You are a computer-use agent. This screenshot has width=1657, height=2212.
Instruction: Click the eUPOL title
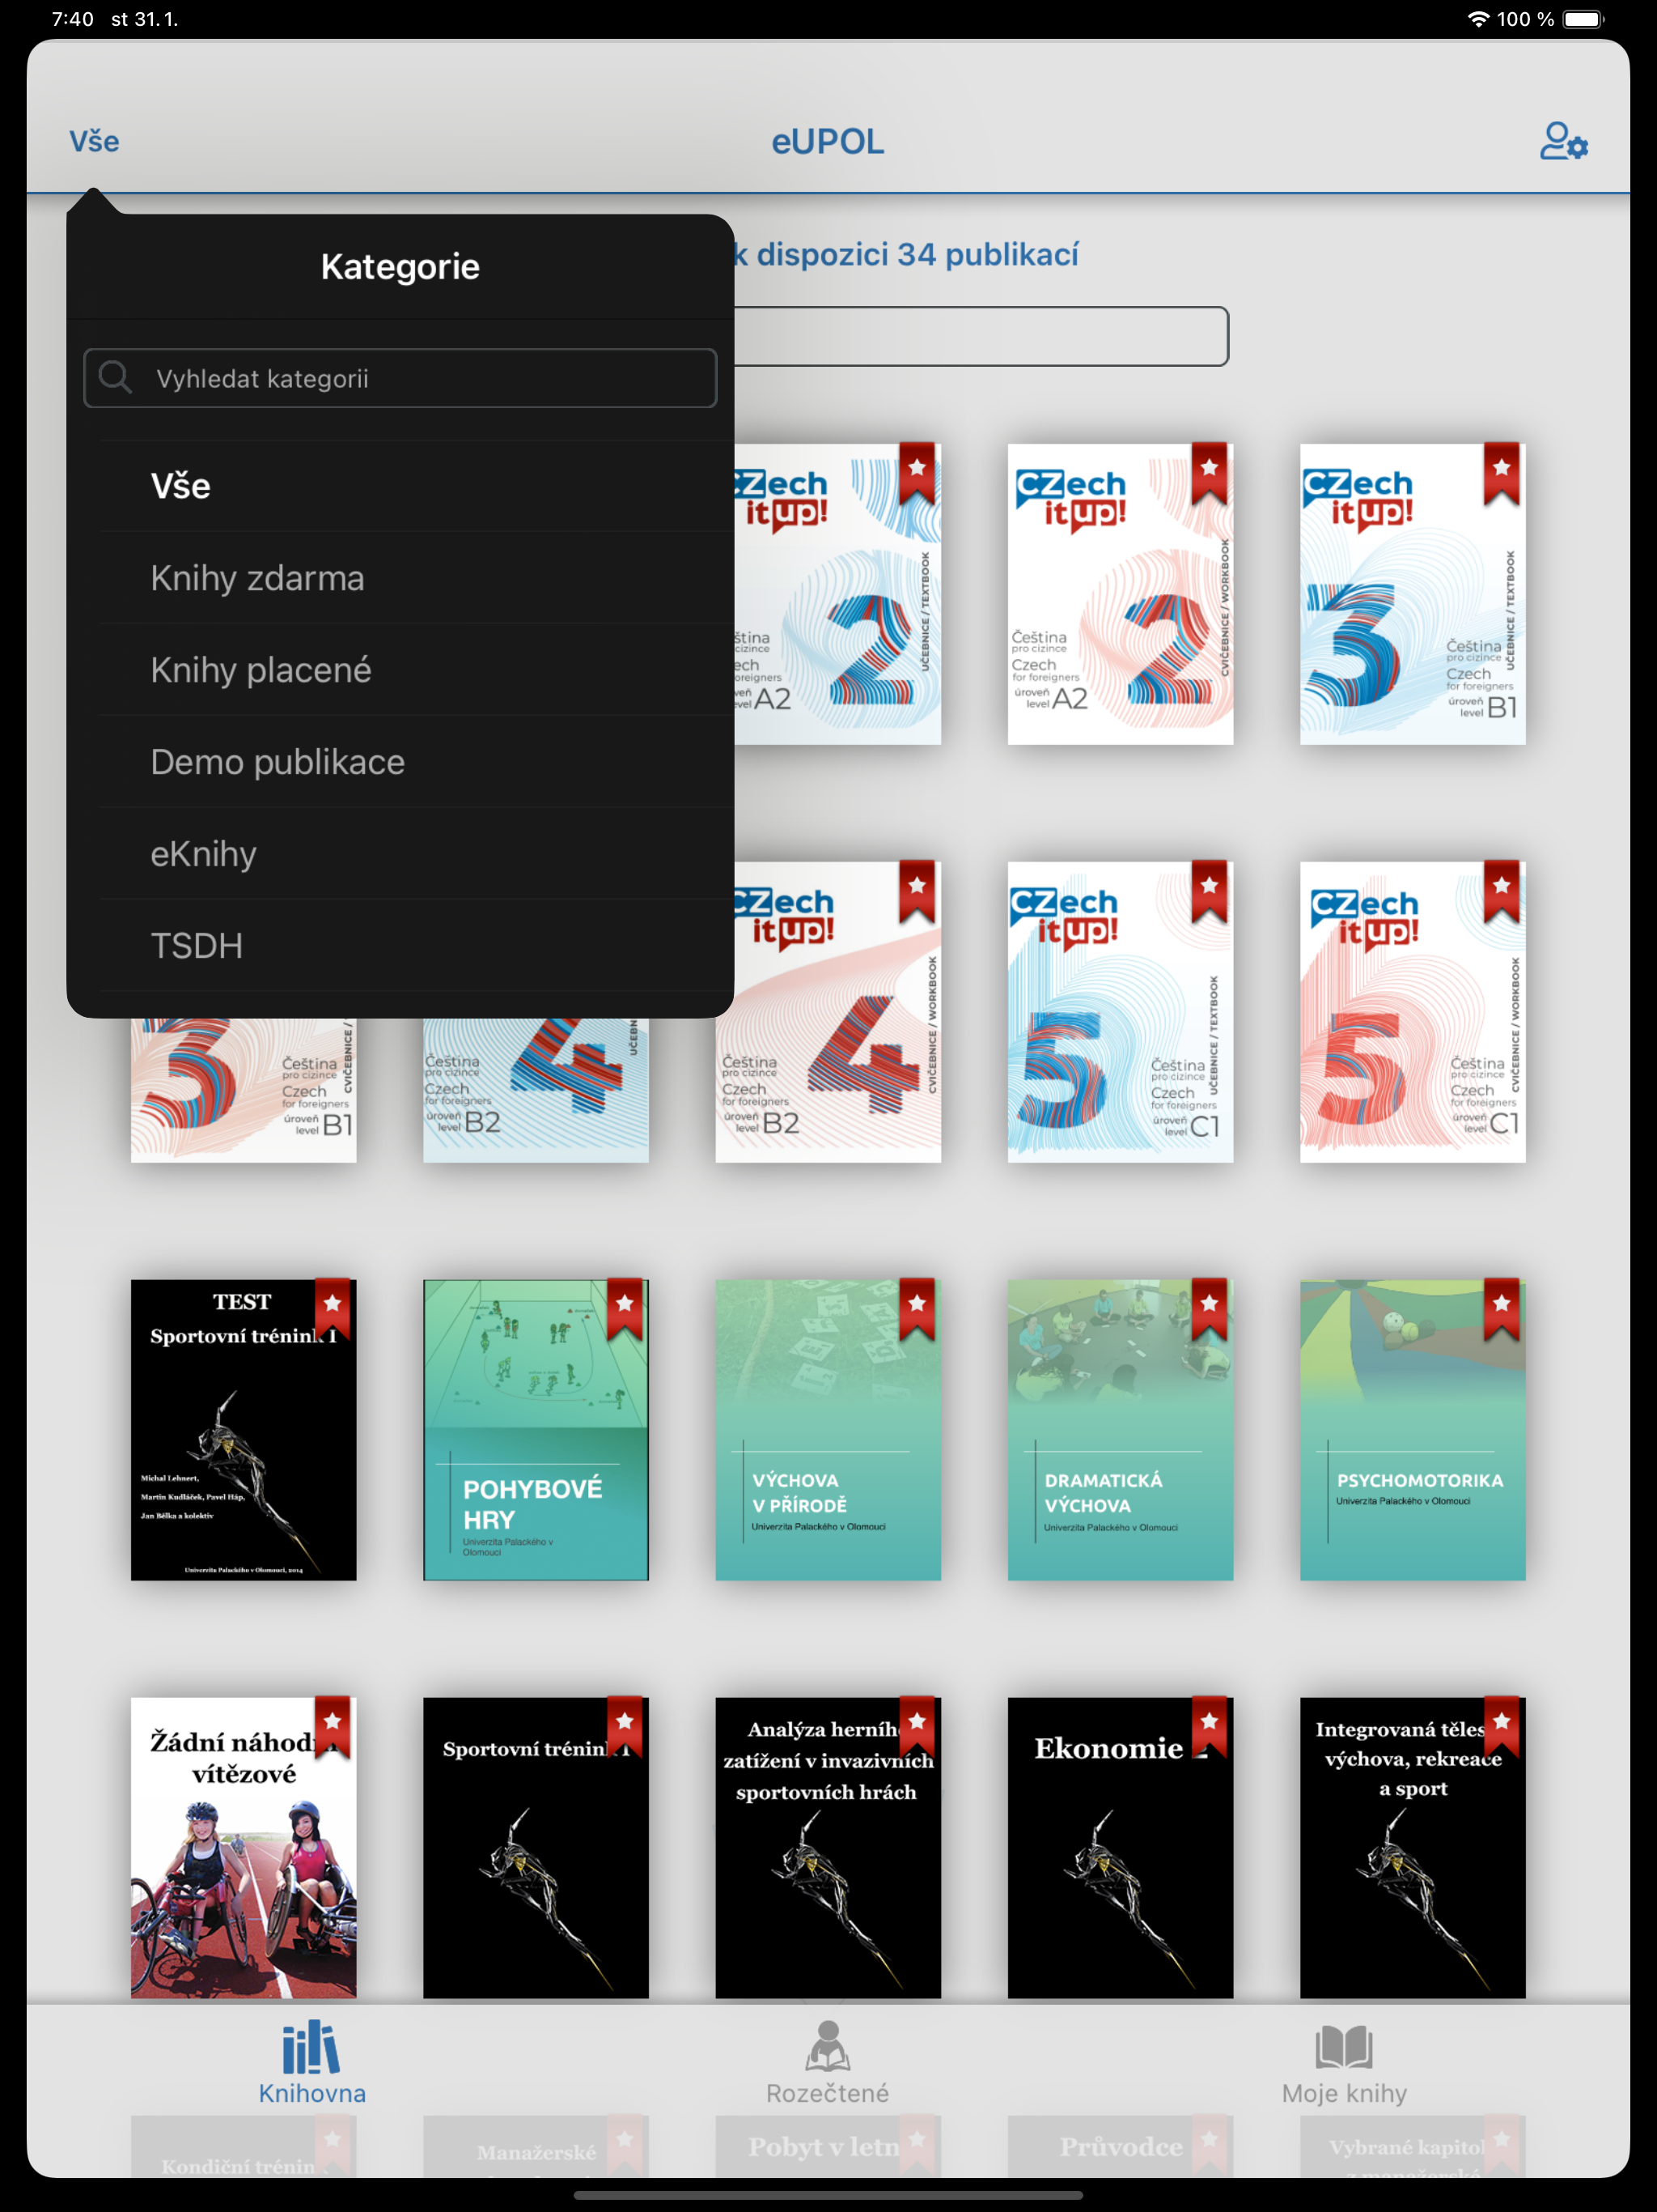pyautogui.click(x=828, y=141)
